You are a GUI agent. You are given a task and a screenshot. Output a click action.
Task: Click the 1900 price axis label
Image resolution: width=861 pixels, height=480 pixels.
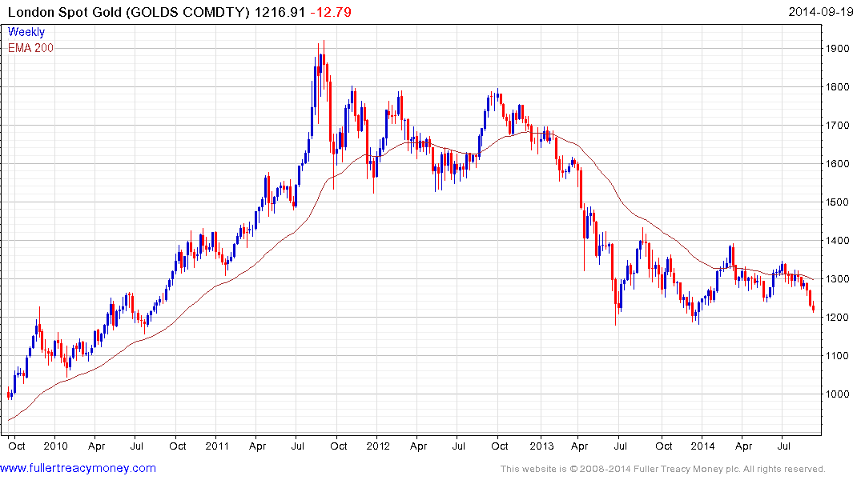[838, 48]
